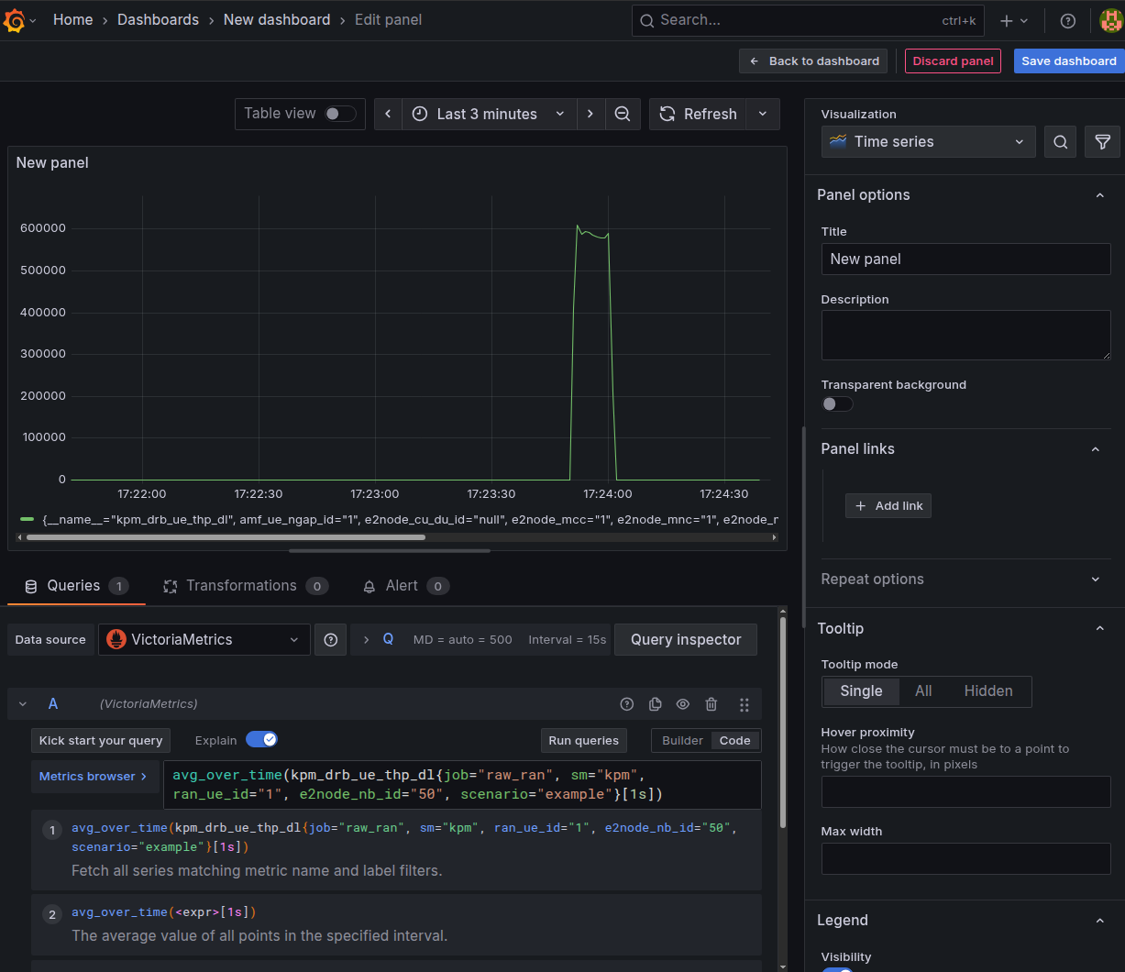Delete query A using trash icon

[x=711, y=704]
